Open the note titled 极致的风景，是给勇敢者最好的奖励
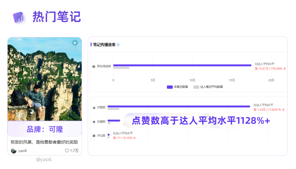Viewport: 296px width, 169px height. pyautogui.click(x=44, y=142)
